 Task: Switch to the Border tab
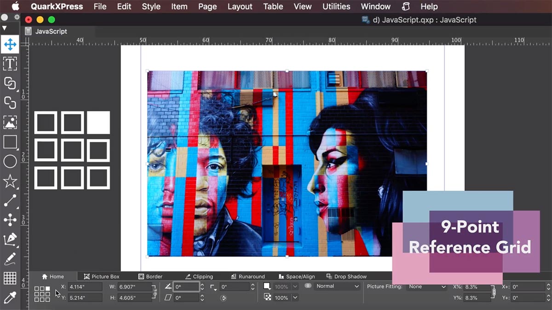pyautogui.click(x=150, y=276)
